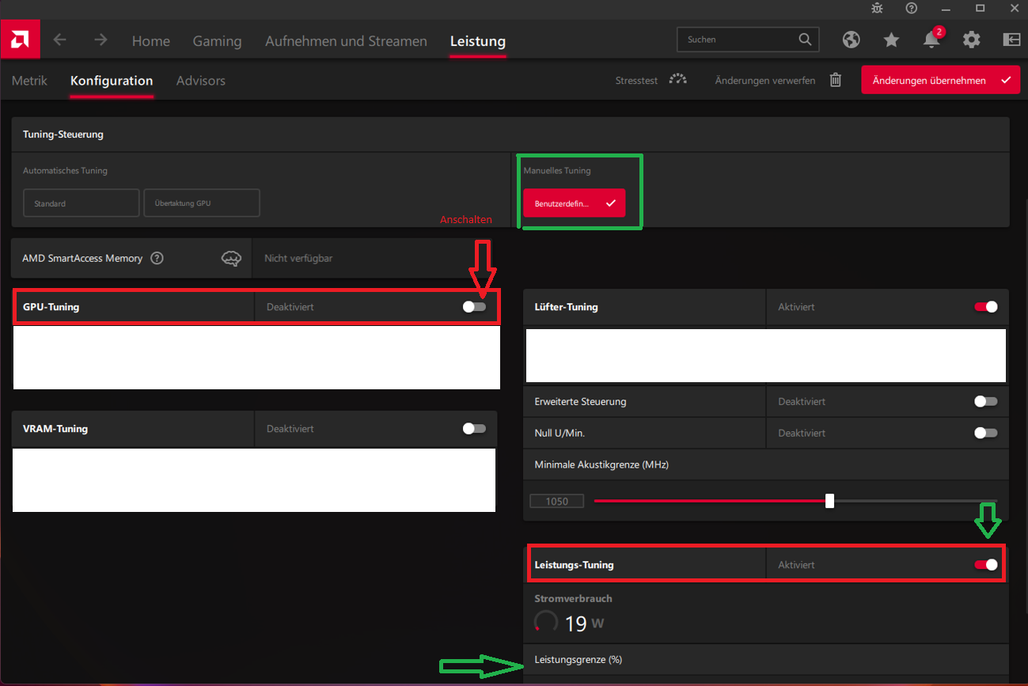The image size is (1028, 686).
Task: Click the Akustikgrenze slider handle
Action: [x=829, y=501]
